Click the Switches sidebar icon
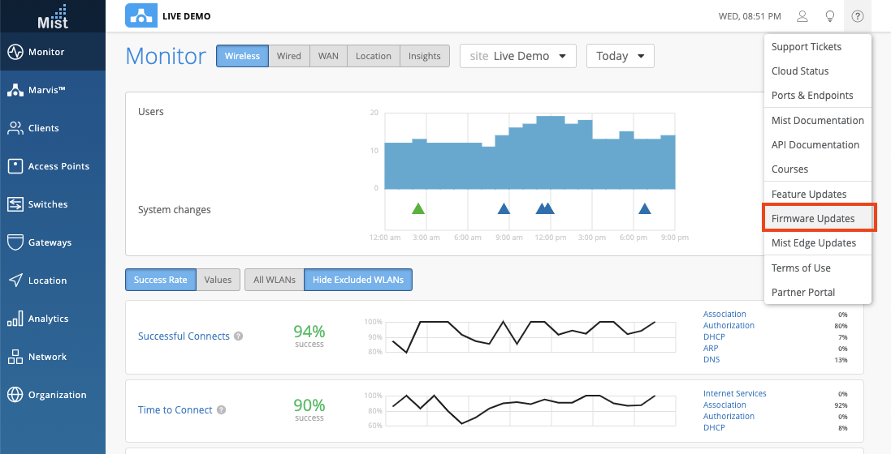The image size is (891, 454). [x=15, y=204]
